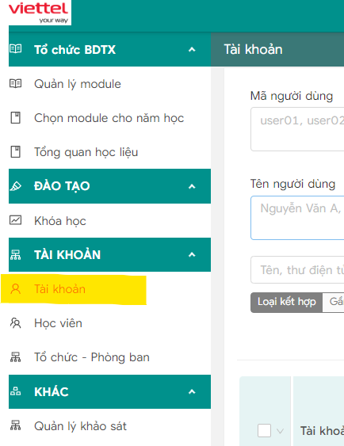
Task: Collapse the TÀI KHOẢN section chevron
Action: click(192, 254)
